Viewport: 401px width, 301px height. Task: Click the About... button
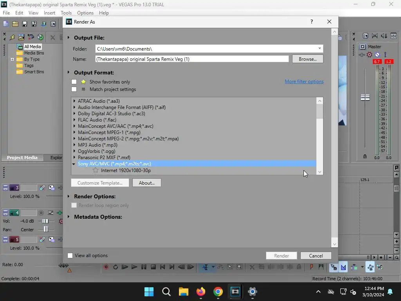tap(146, 183)
